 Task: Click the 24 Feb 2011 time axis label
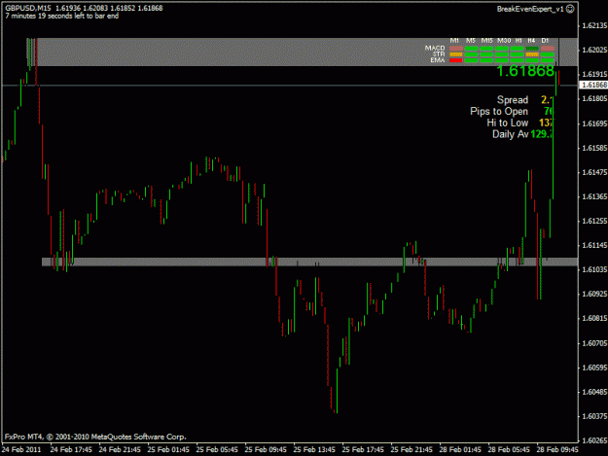tap(21, 449)
